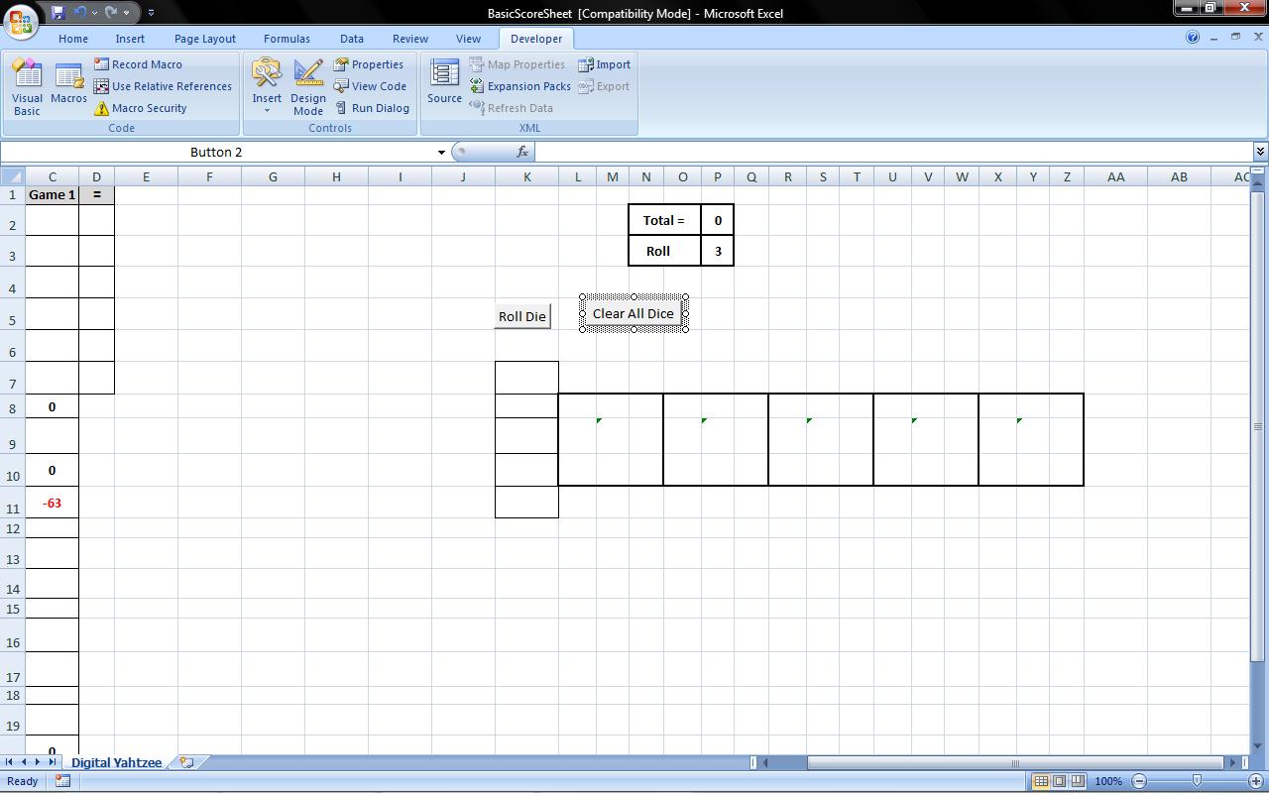Click Run Dialog
Viewport: 1269px width, 793px height.
pos(372,108)
